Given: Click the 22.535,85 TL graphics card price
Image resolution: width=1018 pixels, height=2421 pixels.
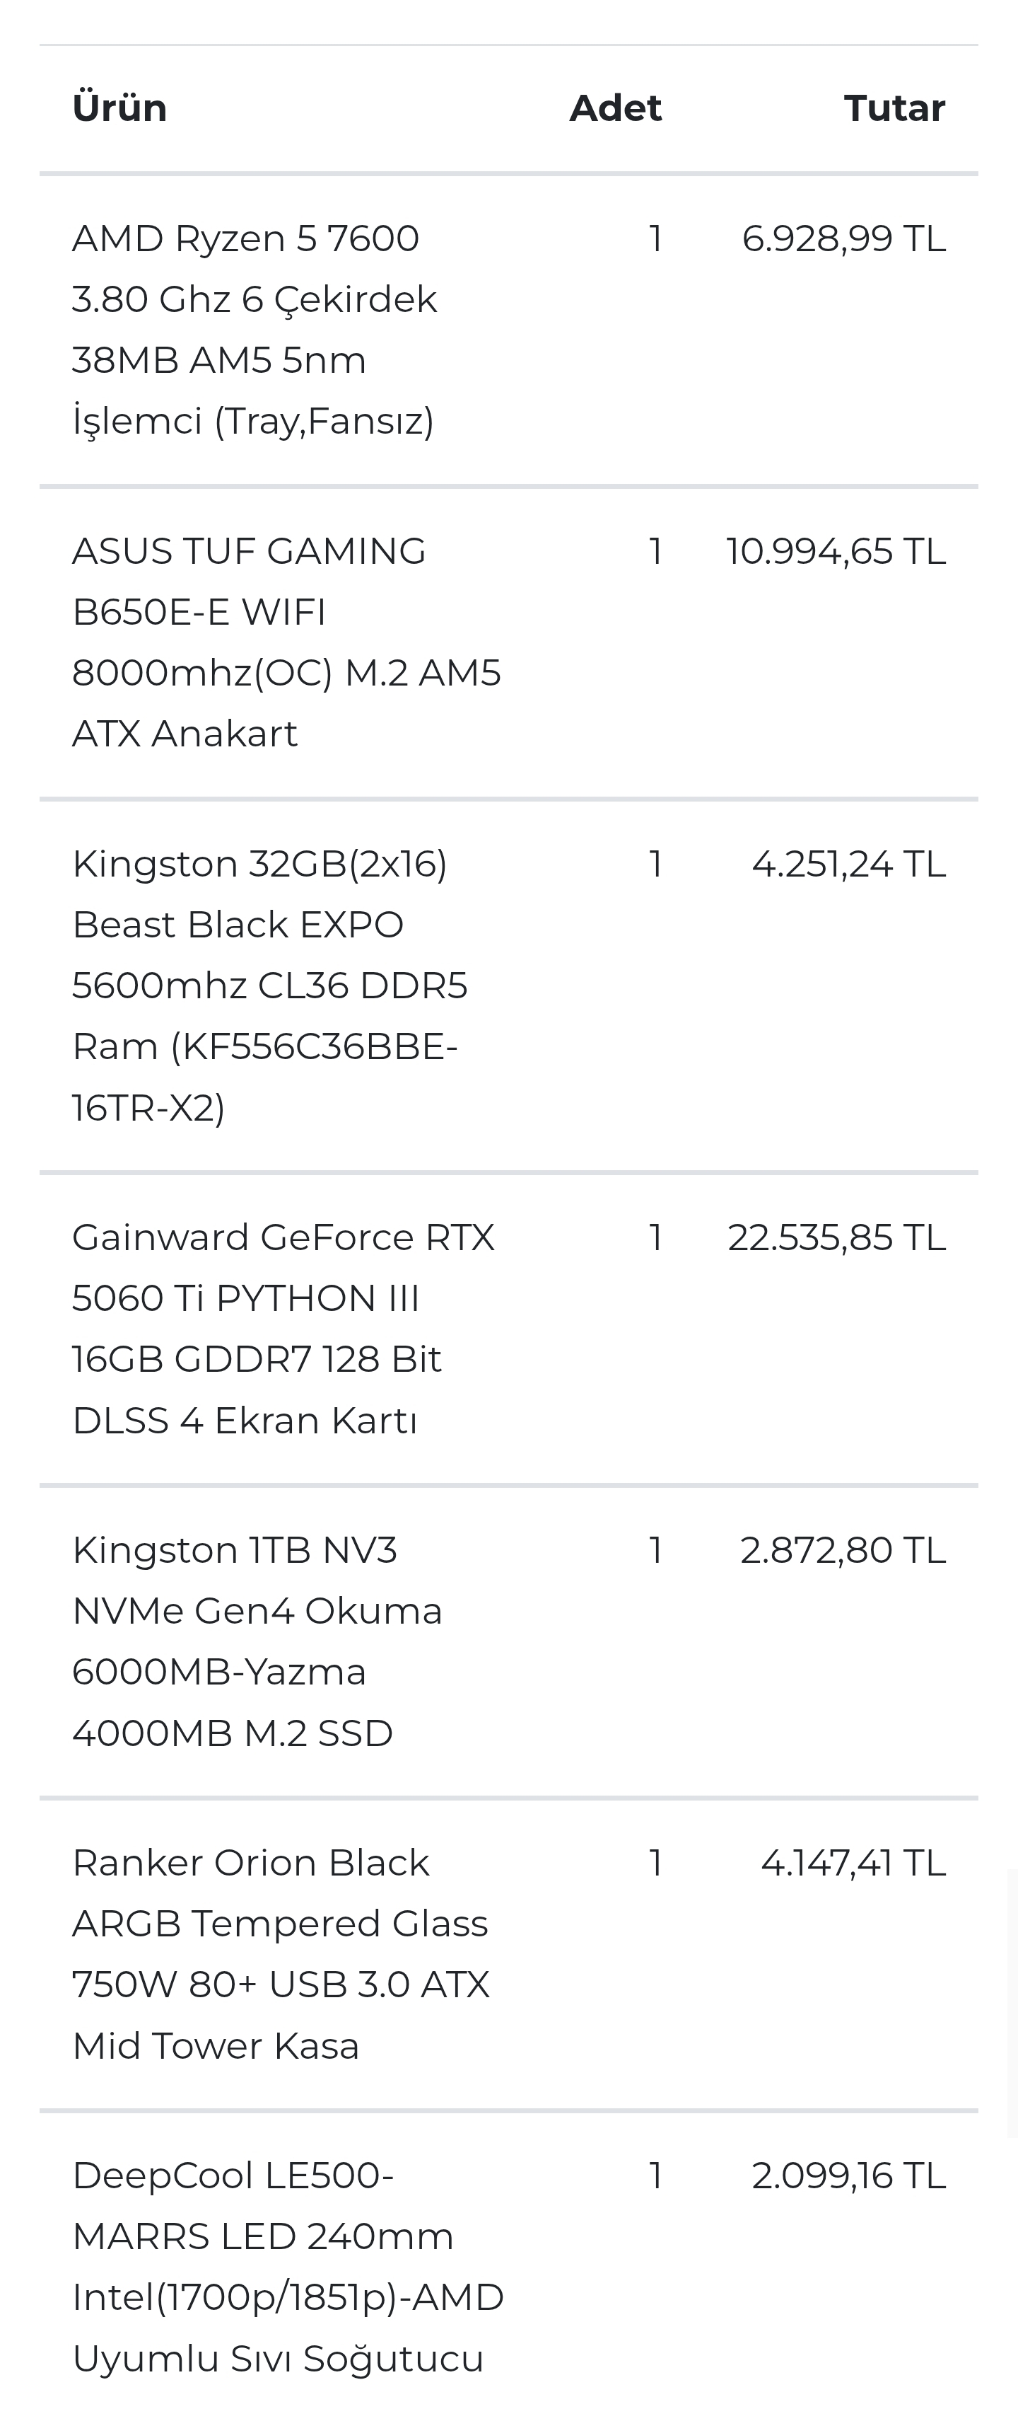Looking at the screenshot, I should pyautogui.click(x=837, y=1238).
